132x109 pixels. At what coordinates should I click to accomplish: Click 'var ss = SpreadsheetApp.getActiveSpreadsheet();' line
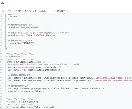35,67
